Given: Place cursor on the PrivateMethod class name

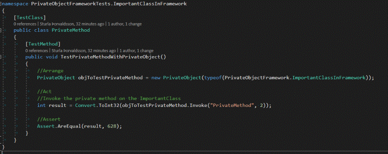Looking at the screenshot, I should pyautogui.click(x=70, y=30).
